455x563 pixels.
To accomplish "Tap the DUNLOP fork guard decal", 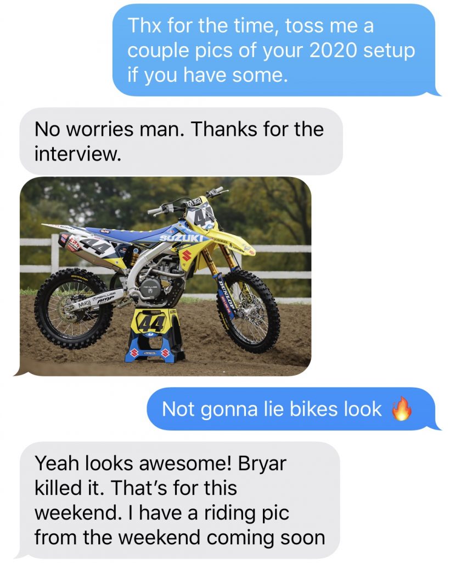I will click(x=224, y=297).
